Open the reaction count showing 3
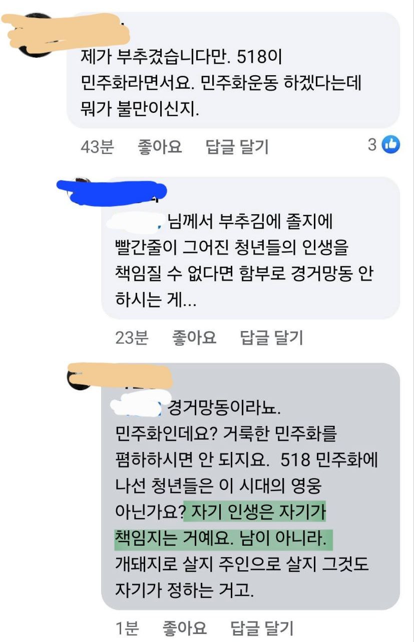 372,145
